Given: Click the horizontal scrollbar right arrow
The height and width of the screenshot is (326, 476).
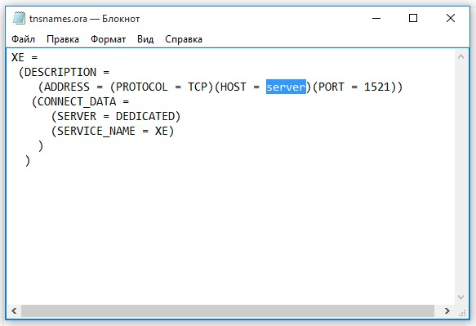Looking at the screenshot, I should 447,310.
